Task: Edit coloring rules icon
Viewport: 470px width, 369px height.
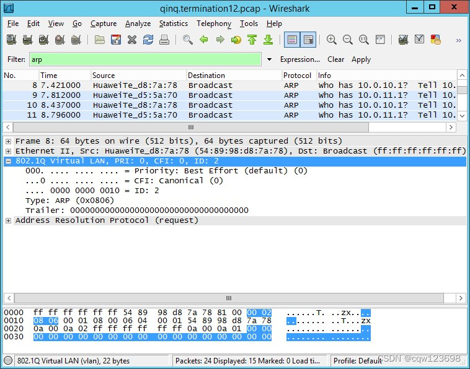Action: tap(435, 40)
